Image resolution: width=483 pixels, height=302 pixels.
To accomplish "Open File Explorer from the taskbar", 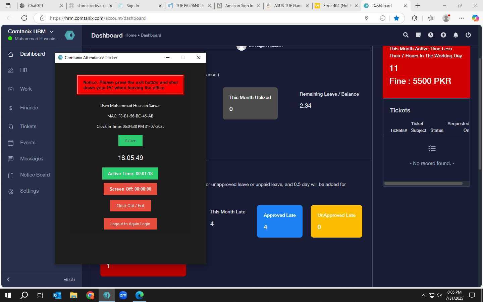I will 73,295.
